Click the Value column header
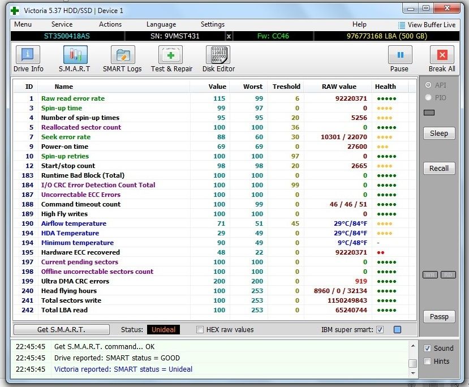Viewport: 469px width, 387px height. (217, 87)
